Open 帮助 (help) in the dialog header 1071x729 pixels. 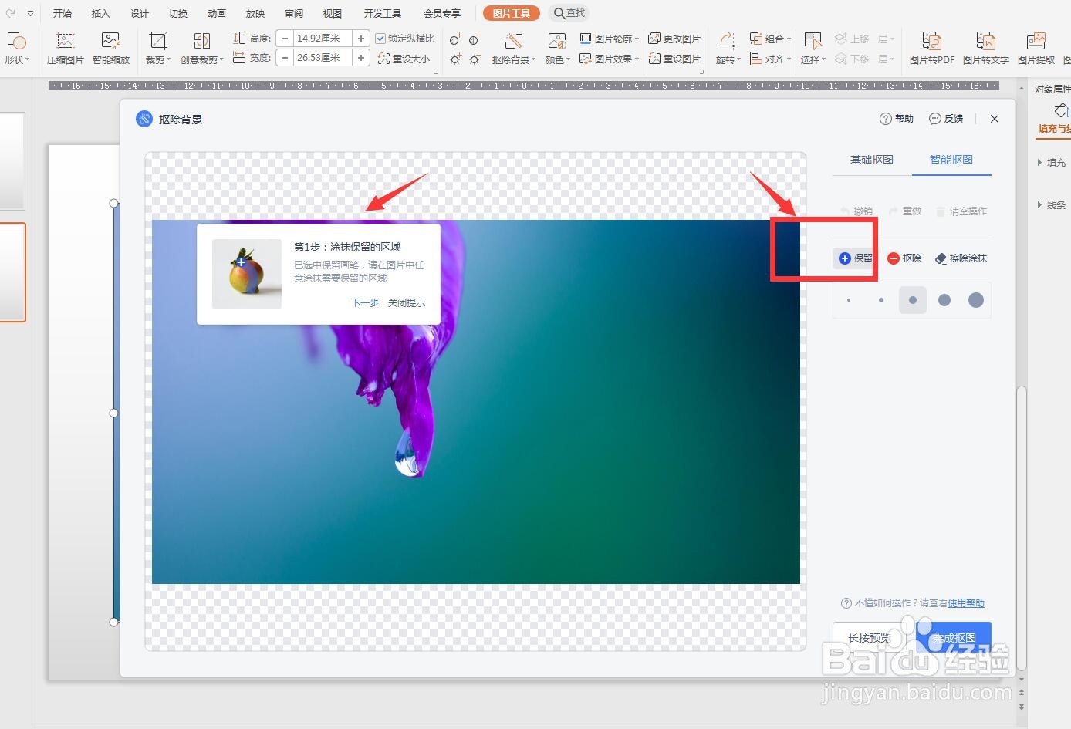[897, 119]
